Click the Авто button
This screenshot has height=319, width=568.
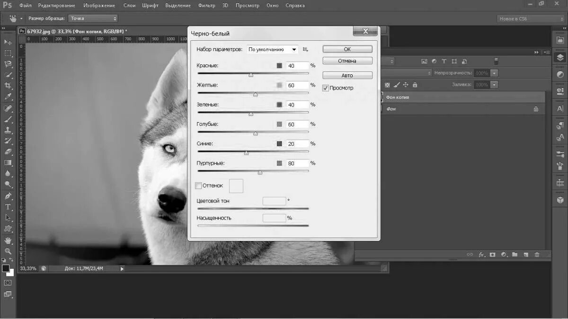[x=347, y=76]
